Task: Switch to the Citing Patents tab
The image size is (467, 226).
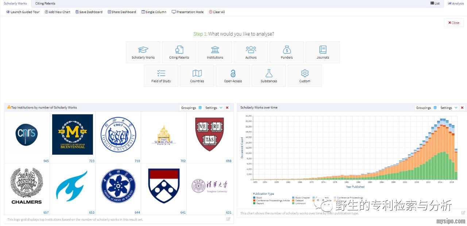Action: [x=45, y=3]
